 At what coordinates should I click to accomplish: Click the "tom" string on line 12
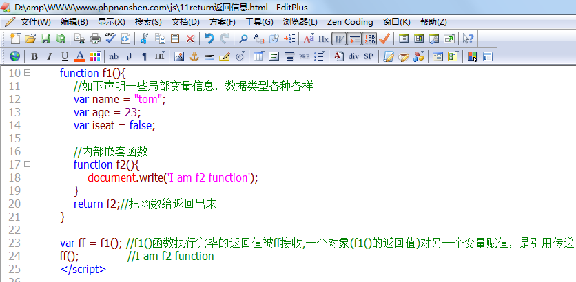pyautogui.click(x=148, y=99)
